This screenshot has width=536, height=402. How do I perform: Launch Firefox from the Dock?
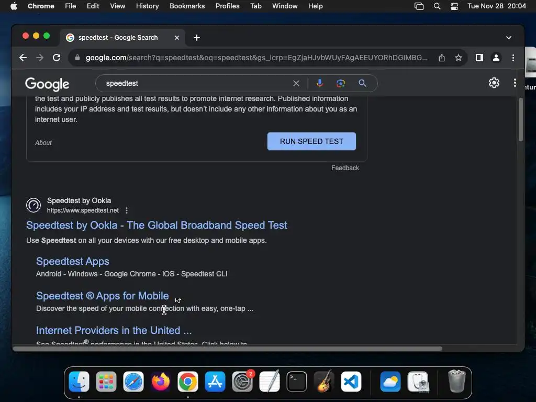pyautogui.click(x=161, y=382)
